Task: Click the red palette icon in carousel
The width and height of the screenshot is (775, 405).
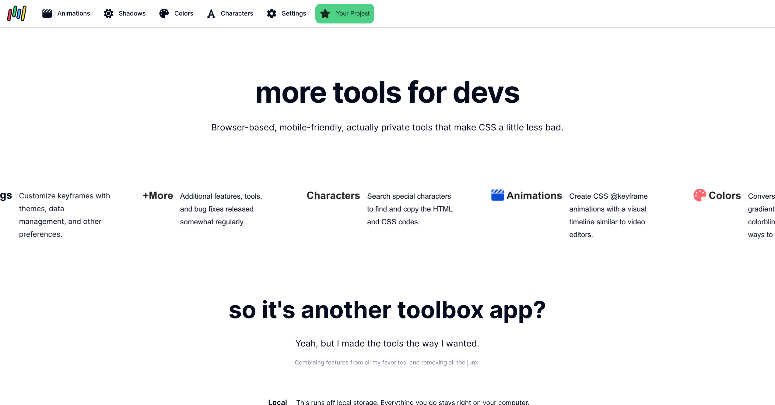Action: pos(700,195)
